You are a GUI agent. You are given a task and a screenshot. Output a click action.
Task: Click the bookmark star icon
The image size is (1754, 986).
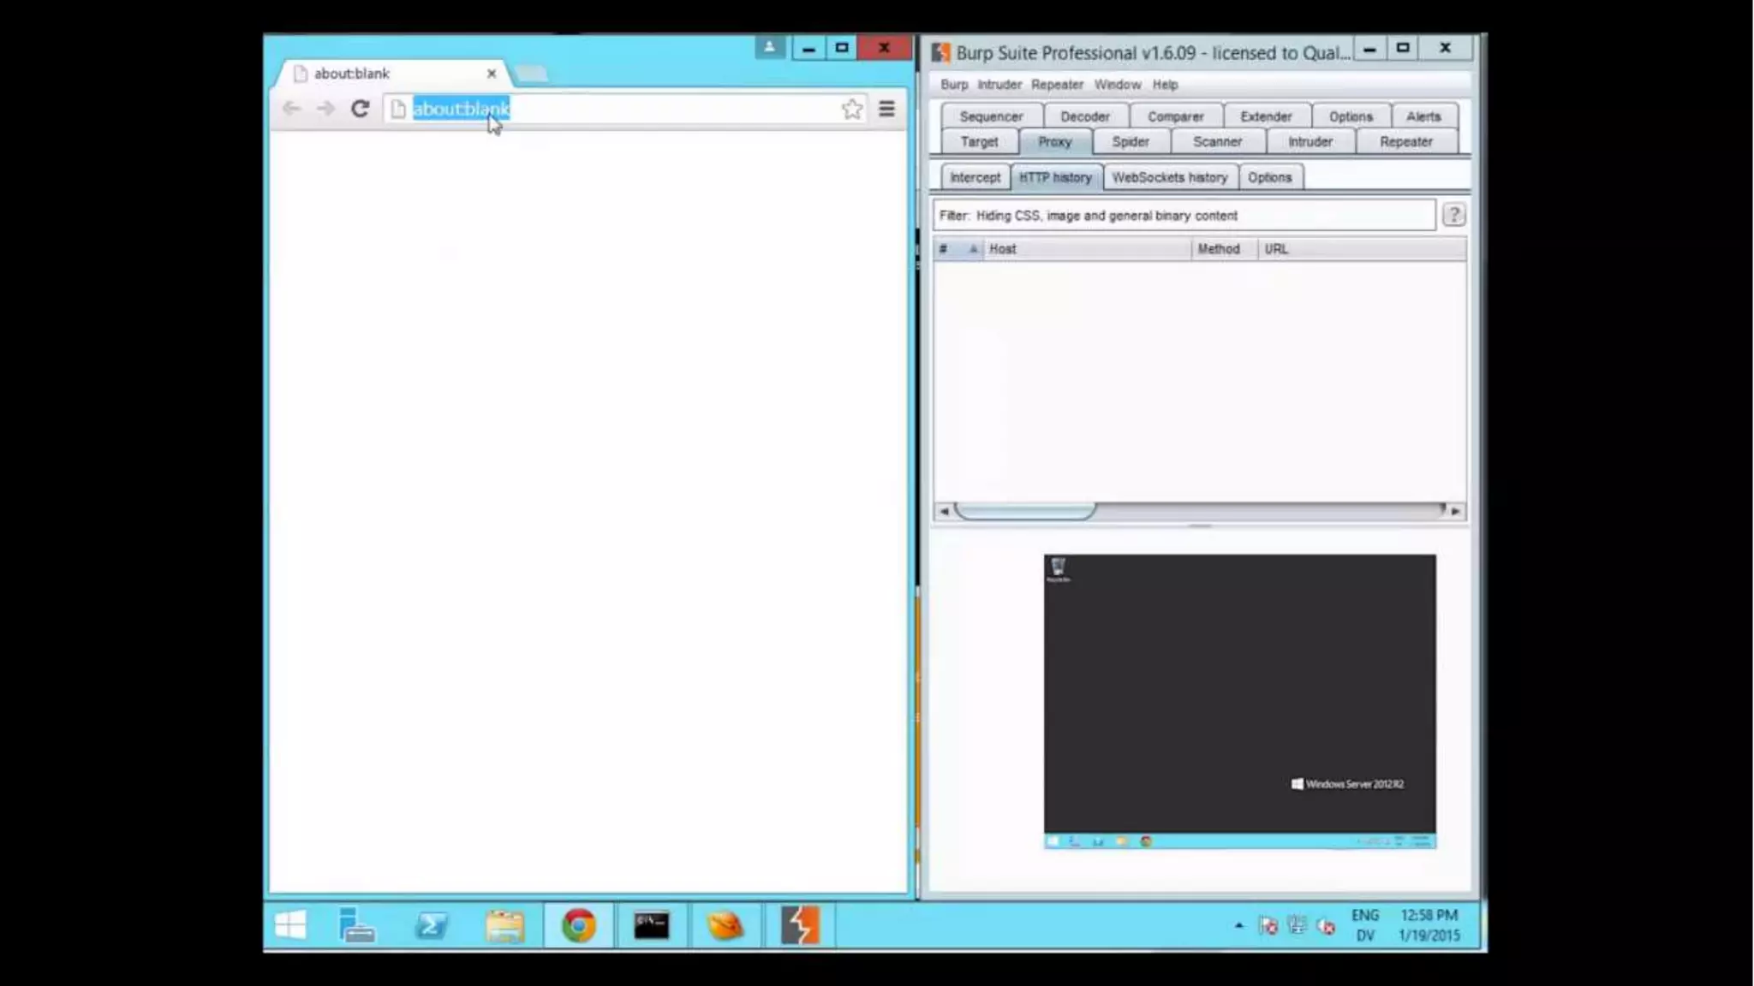(851, 109)
